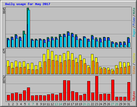Click the red KBytes bar for day 6
This screenshot has height=107, width=137.
[28, 94]
